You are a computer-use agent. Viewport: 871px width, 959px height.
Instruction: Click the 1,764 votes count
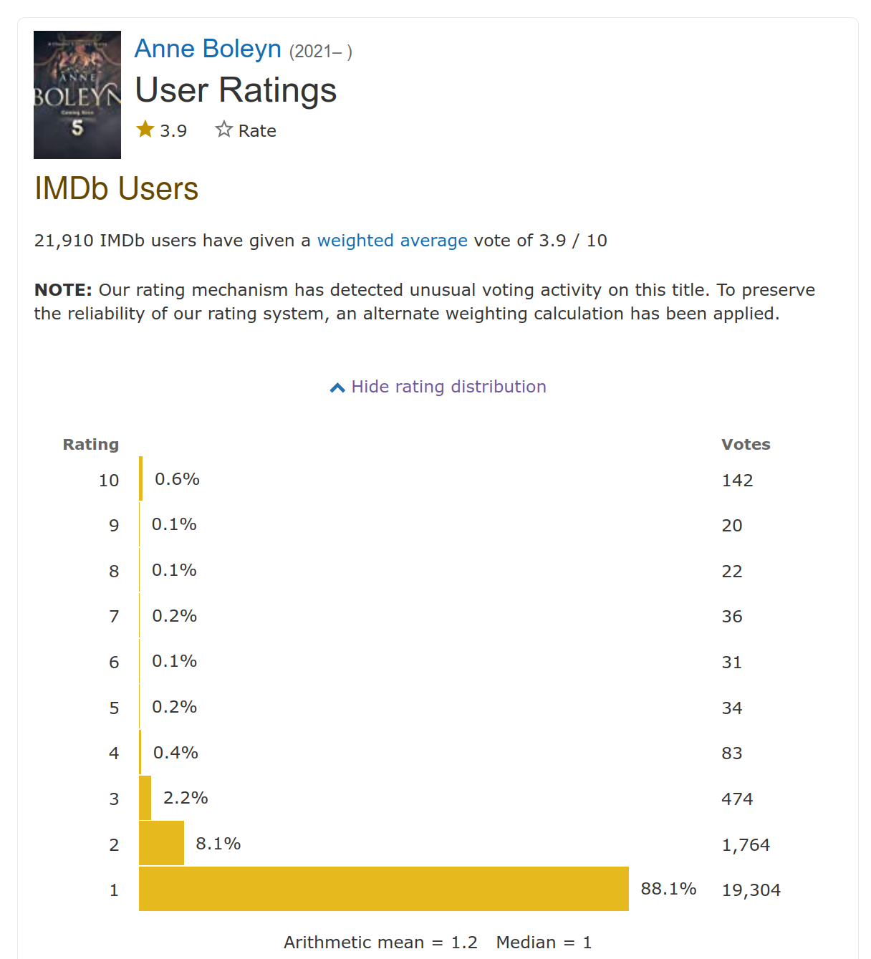point(745,845)
